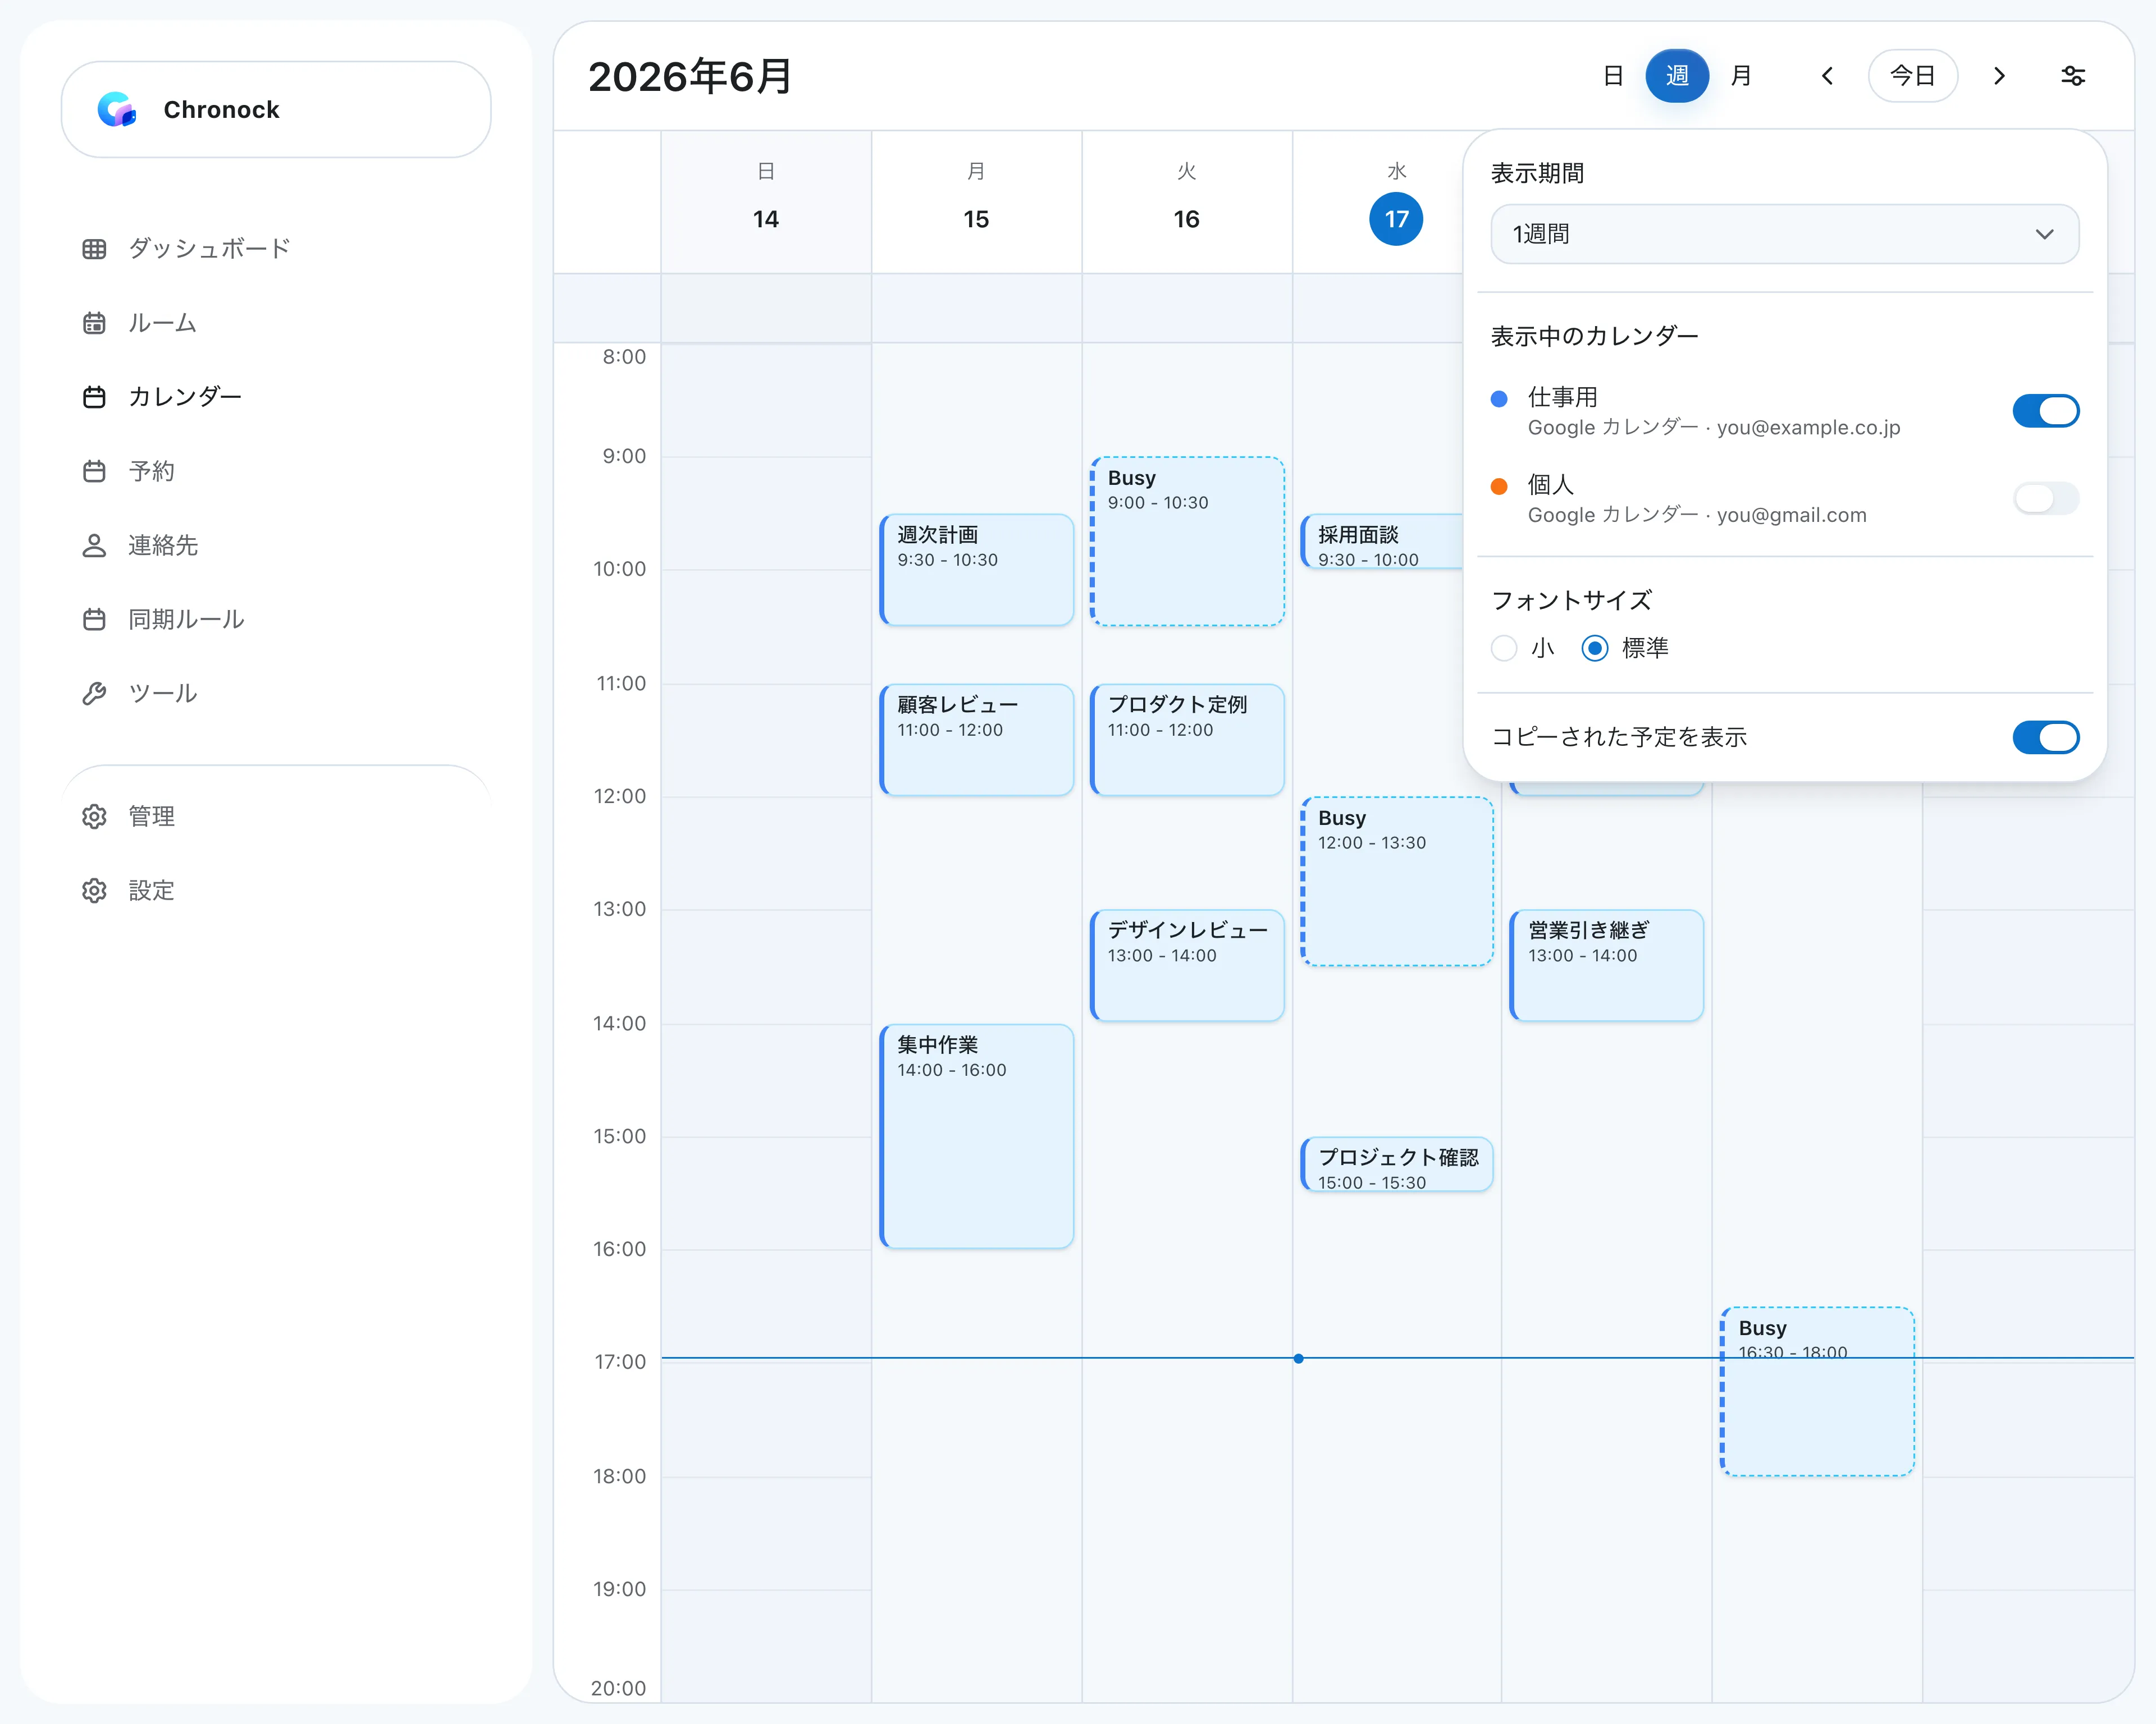Viewport: 2156px width, 1724px height.
Task: Toggle the display settings sliders icon
Action: (x=2073, y=76)
